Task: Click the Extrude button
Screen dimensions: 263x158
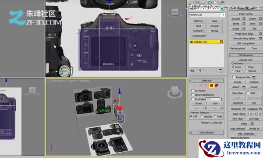Action: (x=236, y=18)
